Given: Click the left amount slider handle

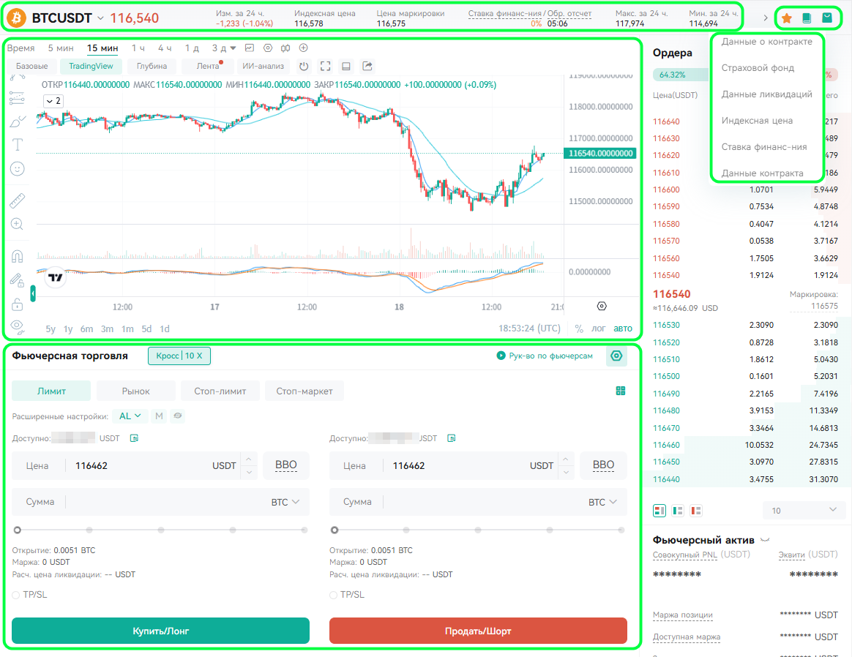Looking at the screenshot, I should point(18,530).
